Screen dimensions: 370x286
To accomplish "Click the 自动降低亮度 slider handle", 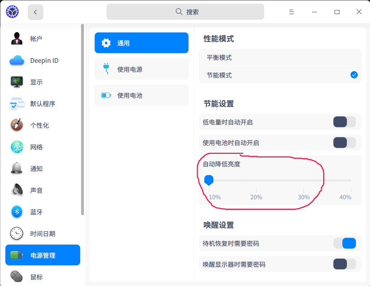I will pyautogui.click(x=209, y=180).
